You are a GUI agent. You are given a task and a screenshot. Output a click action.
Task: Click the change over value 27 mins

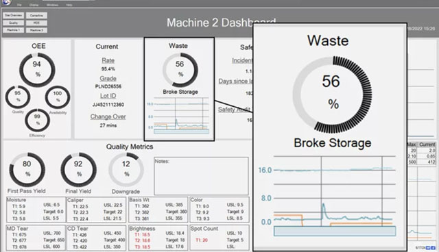click(x=108, y=125)
